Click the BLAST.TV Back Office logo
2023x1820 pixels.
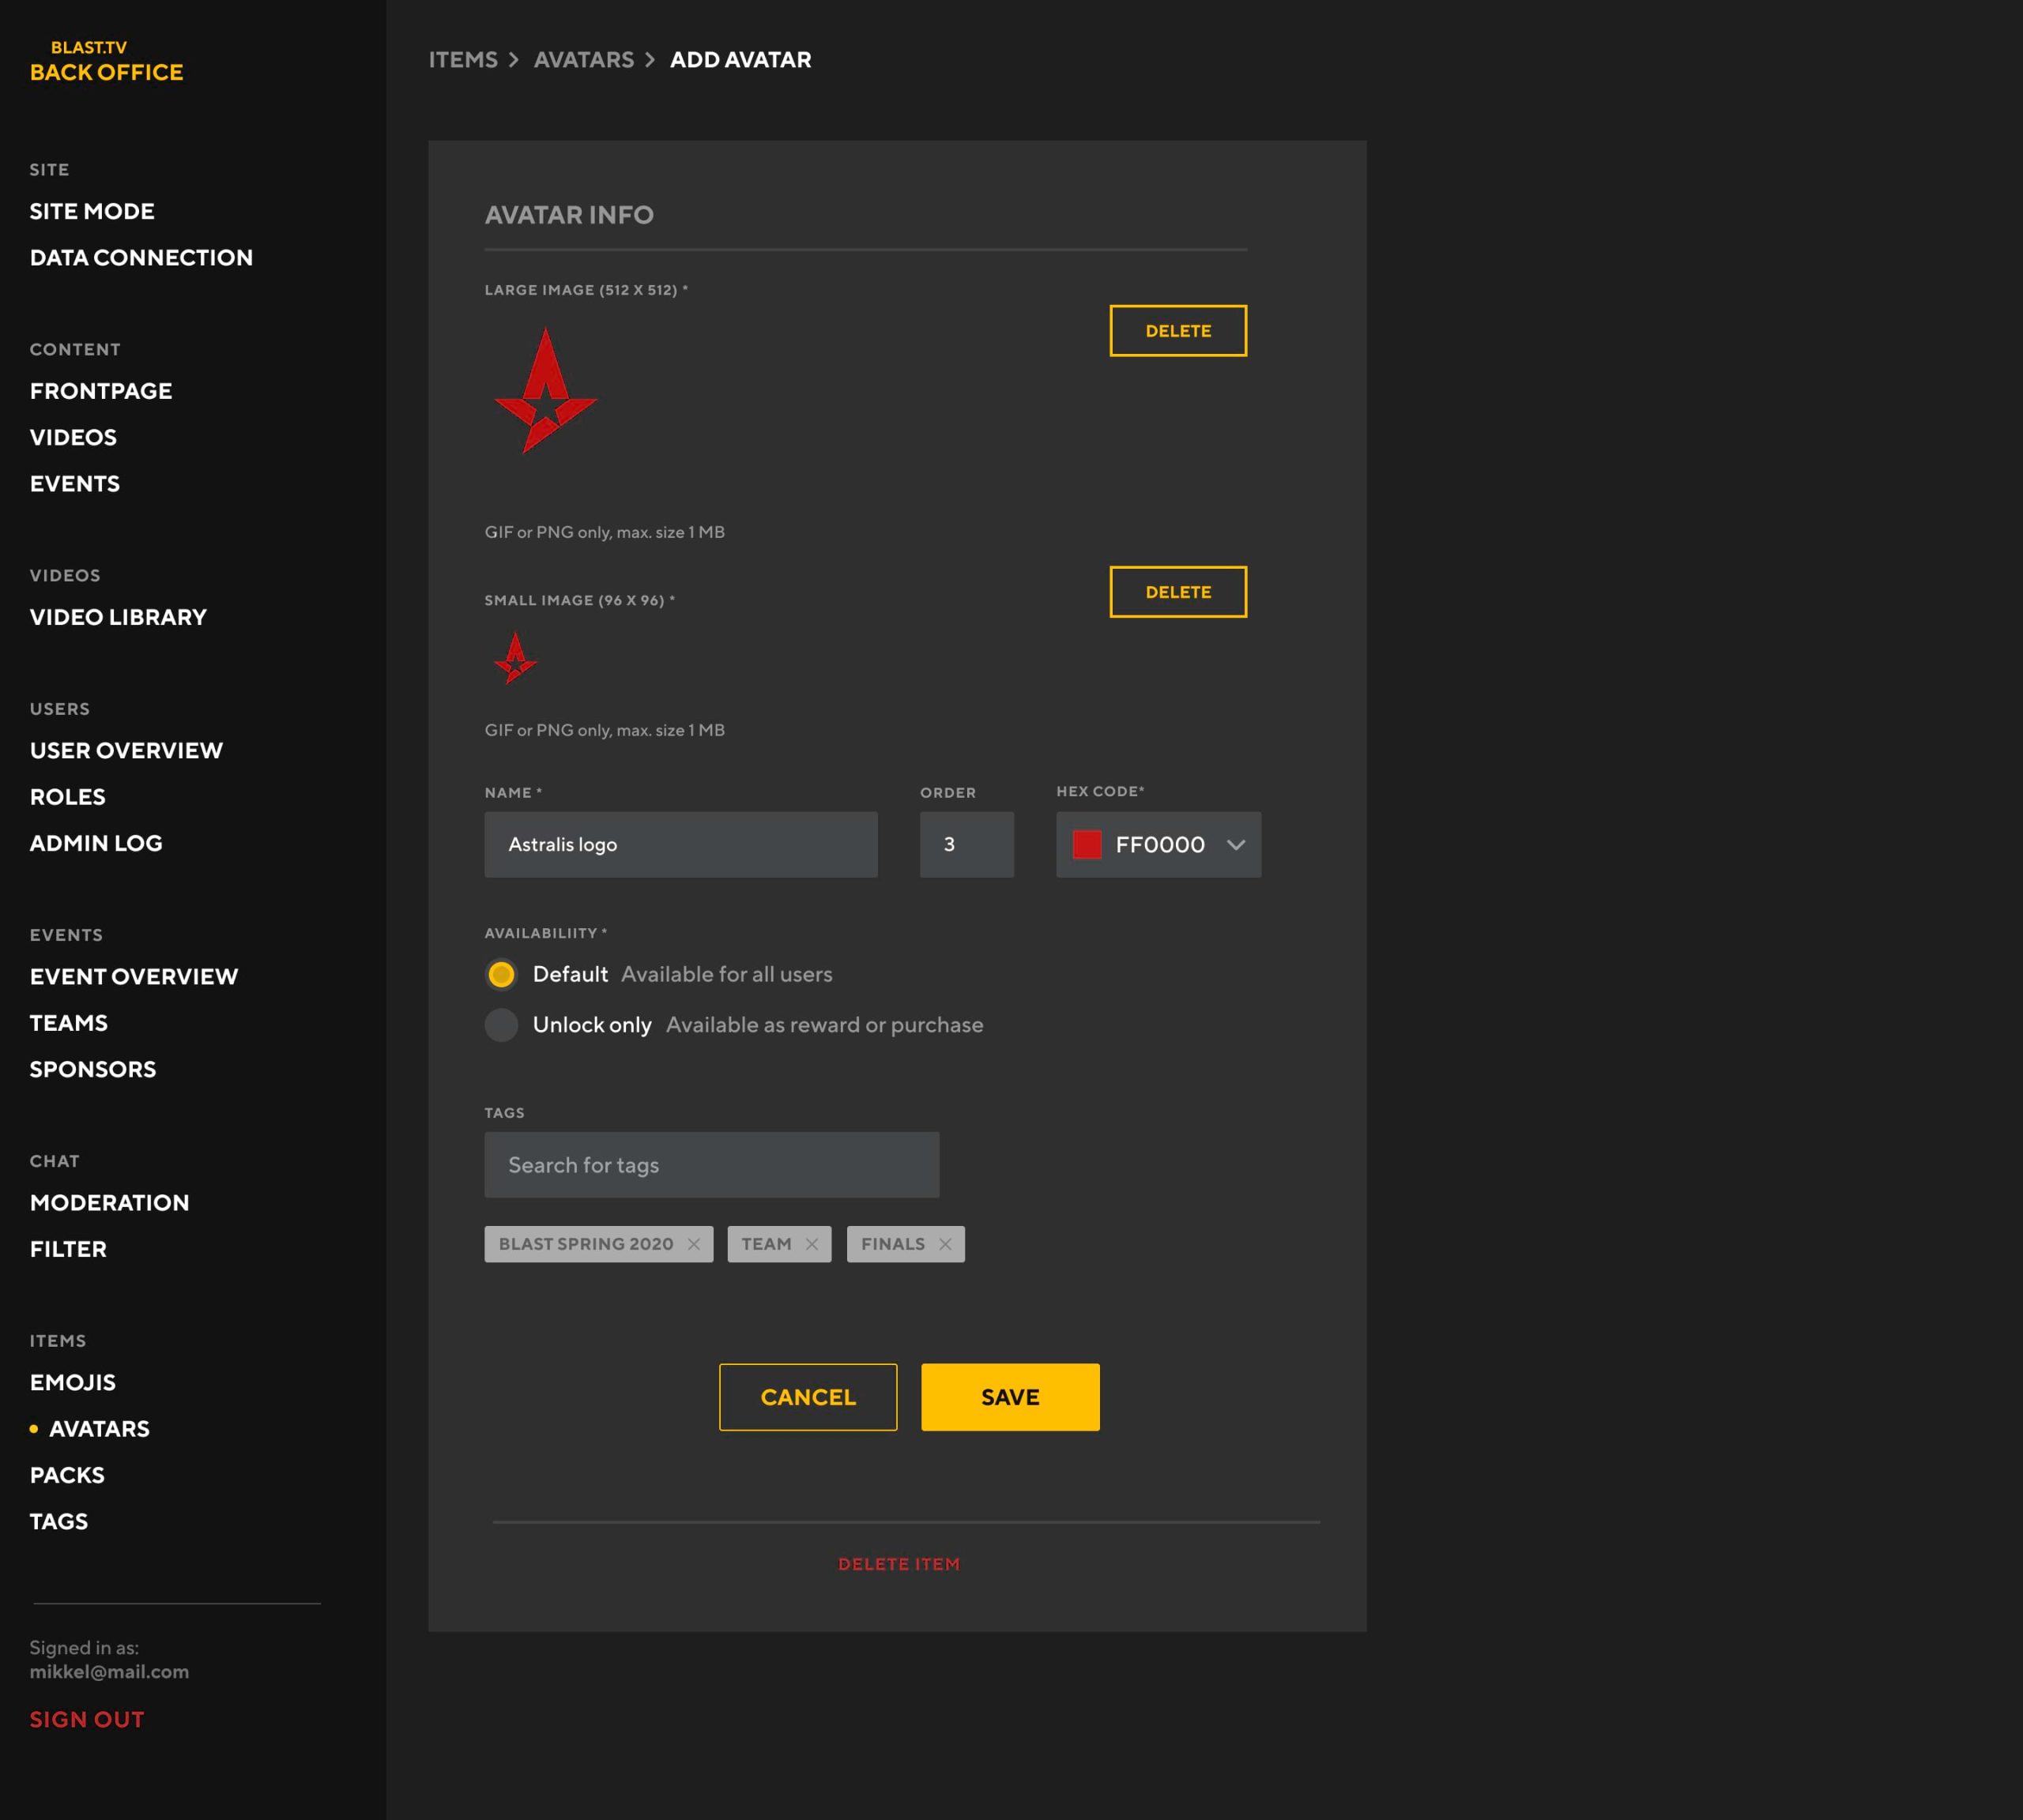pos(106,61)
